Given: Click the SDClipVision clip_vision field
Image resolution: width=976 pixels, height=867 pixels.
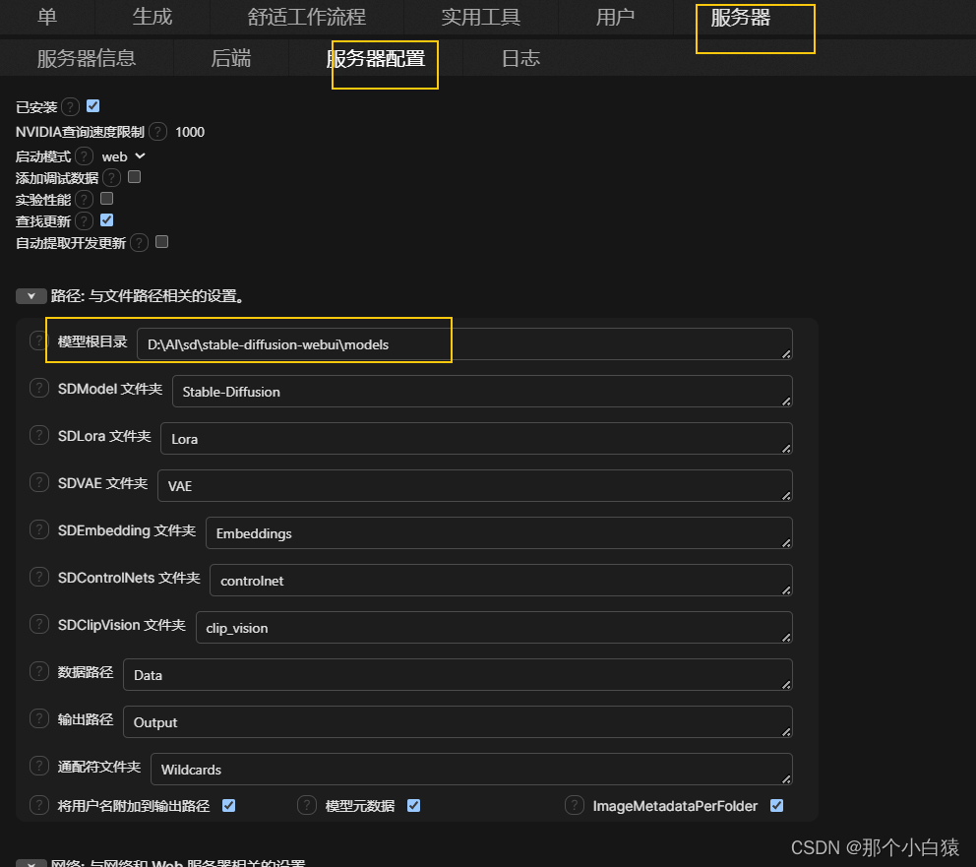Looking at the screenshot, I should click(494, 628).
